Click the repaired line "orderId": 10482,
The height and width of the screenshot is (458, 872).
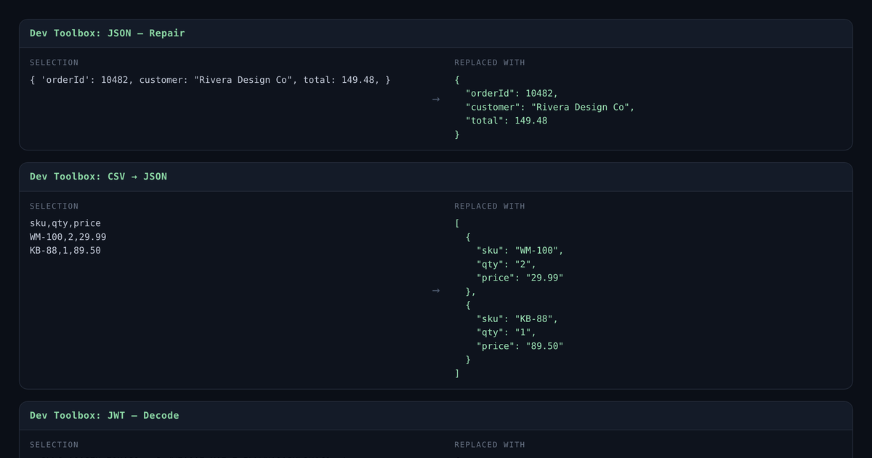pyautogui.click(x=512, y=93)
